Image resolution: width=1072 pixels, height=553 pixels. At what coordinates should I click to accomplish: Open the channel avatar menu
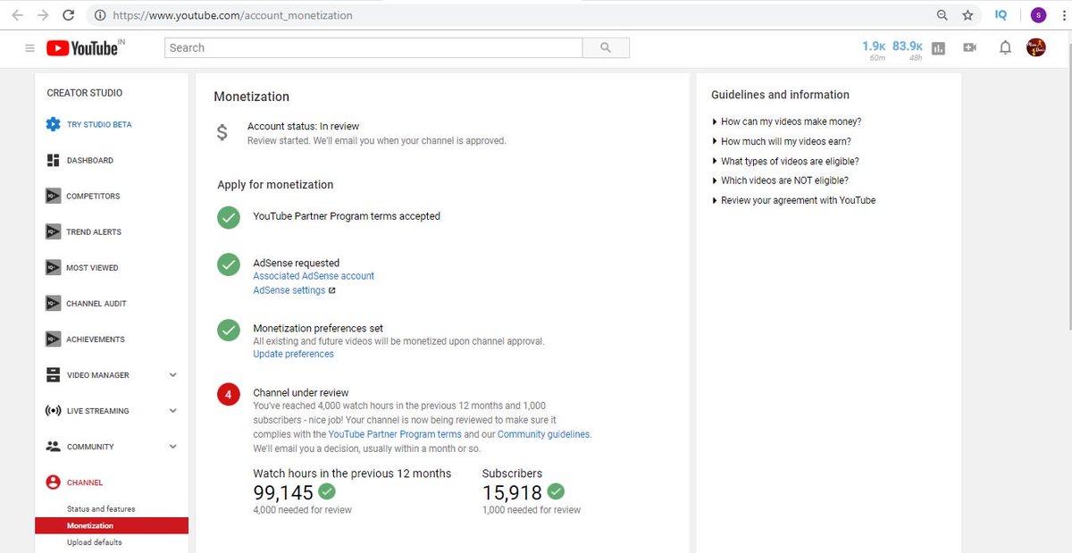pos(1035,47)
